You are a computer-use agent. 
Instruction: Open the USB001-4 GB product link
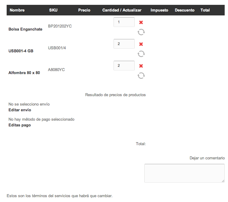tap(21, 51)
